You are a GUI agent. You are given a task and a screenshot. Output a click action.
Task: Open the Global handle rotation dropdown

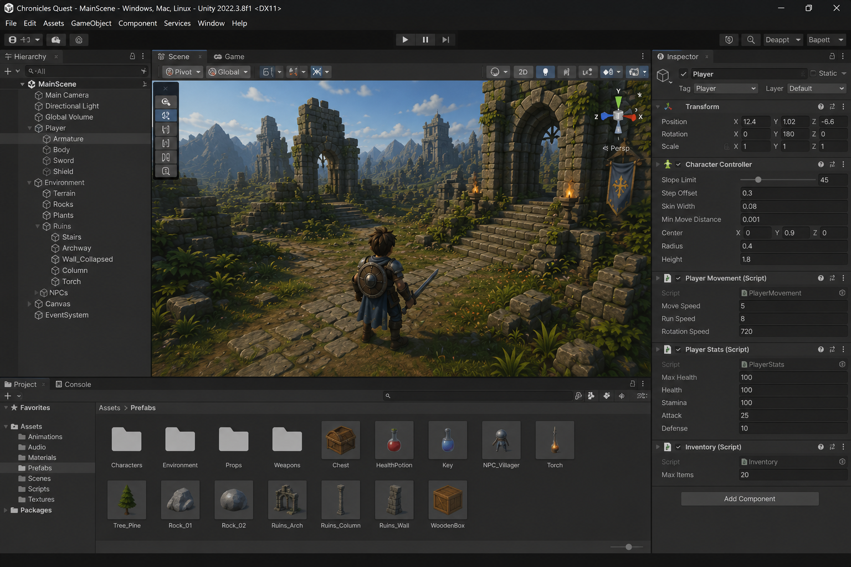tap(228, 72)
